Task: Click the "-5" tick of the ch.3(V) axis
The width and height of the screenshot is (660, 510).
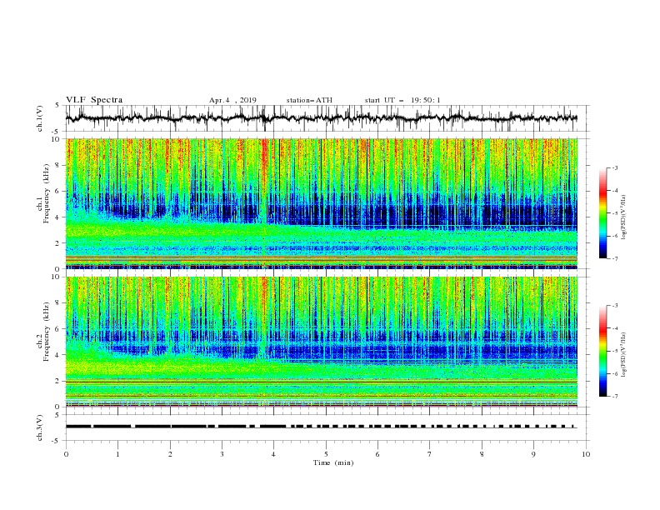Action: pyautogui.click(x=57, y=441)
